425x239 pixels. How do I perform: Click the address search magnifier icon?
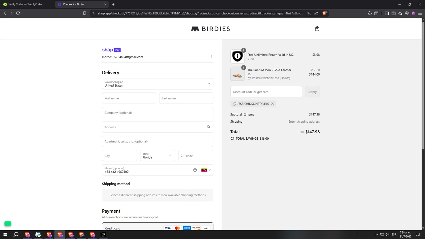point(209,127)
